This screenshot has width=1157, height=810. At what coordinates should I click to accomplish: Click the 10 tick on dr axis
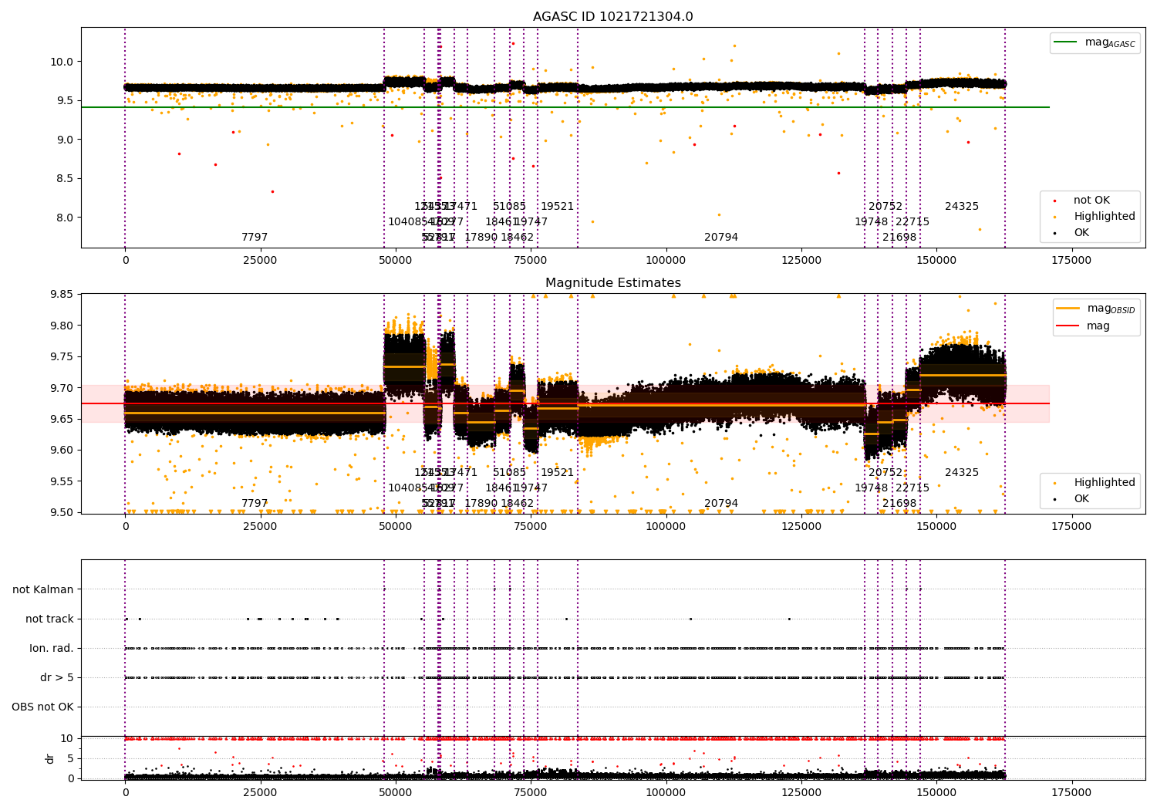(67, 739)
